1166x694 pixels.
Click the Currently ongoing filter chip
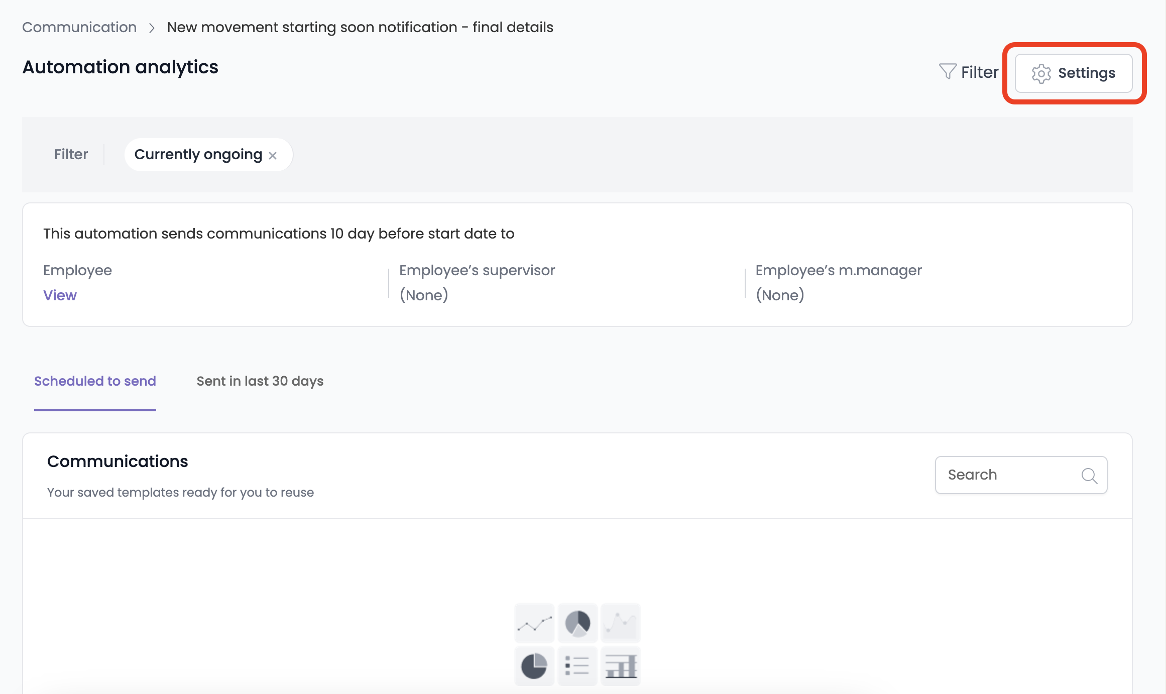coord(208,155)
